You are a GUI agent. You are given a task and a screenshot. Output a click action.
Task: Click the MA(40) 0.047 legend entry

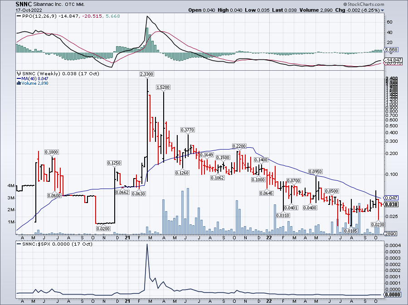point(33,78)
